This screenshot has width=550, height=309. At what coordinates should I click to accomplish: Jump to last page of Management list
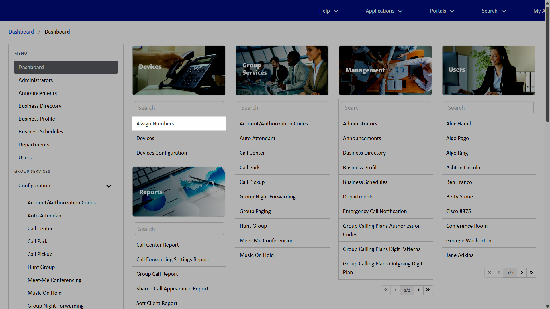428,290
